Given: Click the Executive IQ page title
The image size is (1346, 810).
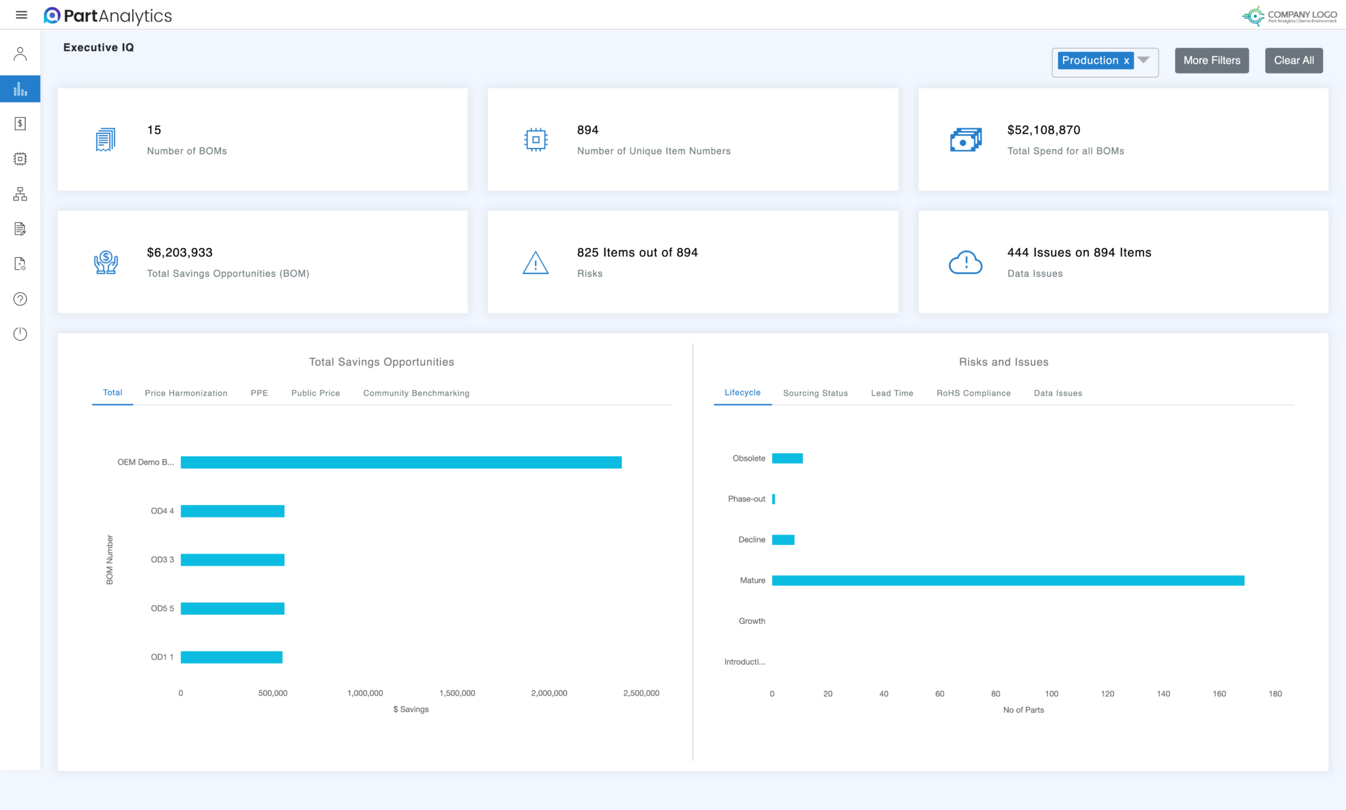Looking at the screenshot, I should click(99, 47).
